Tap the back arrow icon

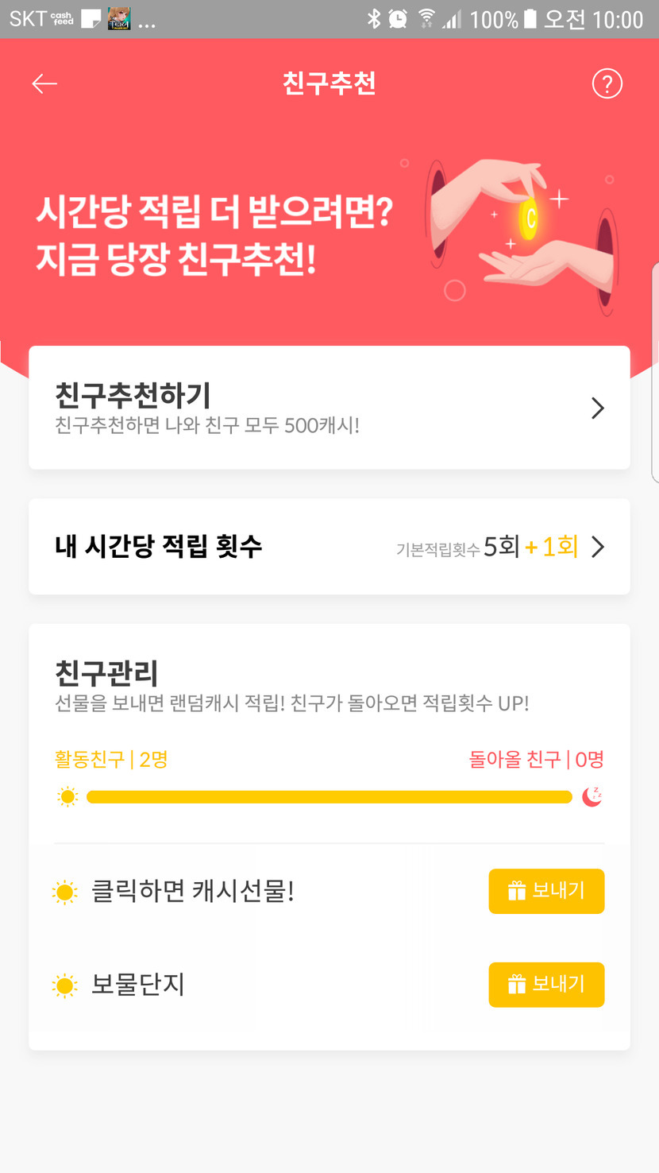pos(44,83)
